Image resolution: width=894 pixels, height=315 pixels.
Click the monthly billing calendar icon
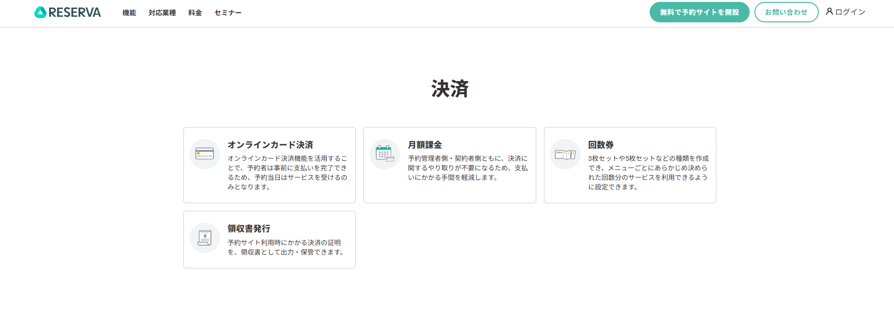tap(385, 154)
